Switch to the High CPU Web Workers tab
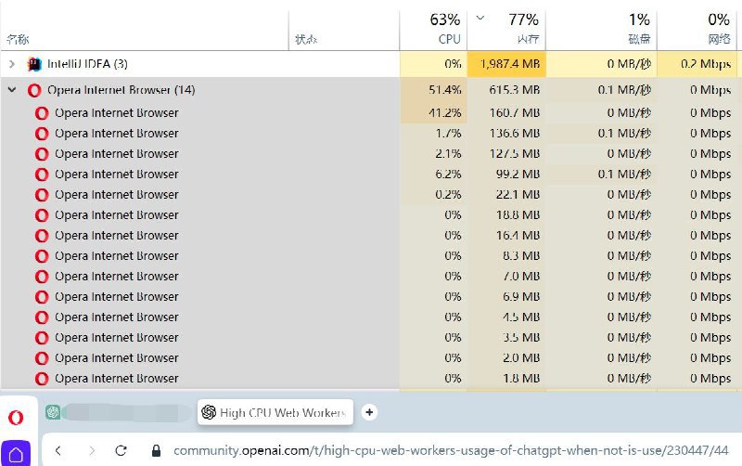The height and width of the screenshot is (466, 742). pyautogui.click(x=275, y=412)
